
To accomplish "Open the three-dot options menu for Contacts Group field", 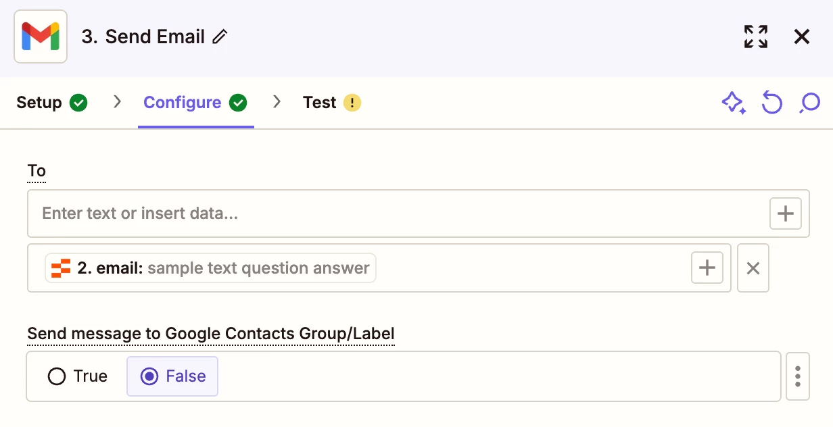I will coord(798,376).
